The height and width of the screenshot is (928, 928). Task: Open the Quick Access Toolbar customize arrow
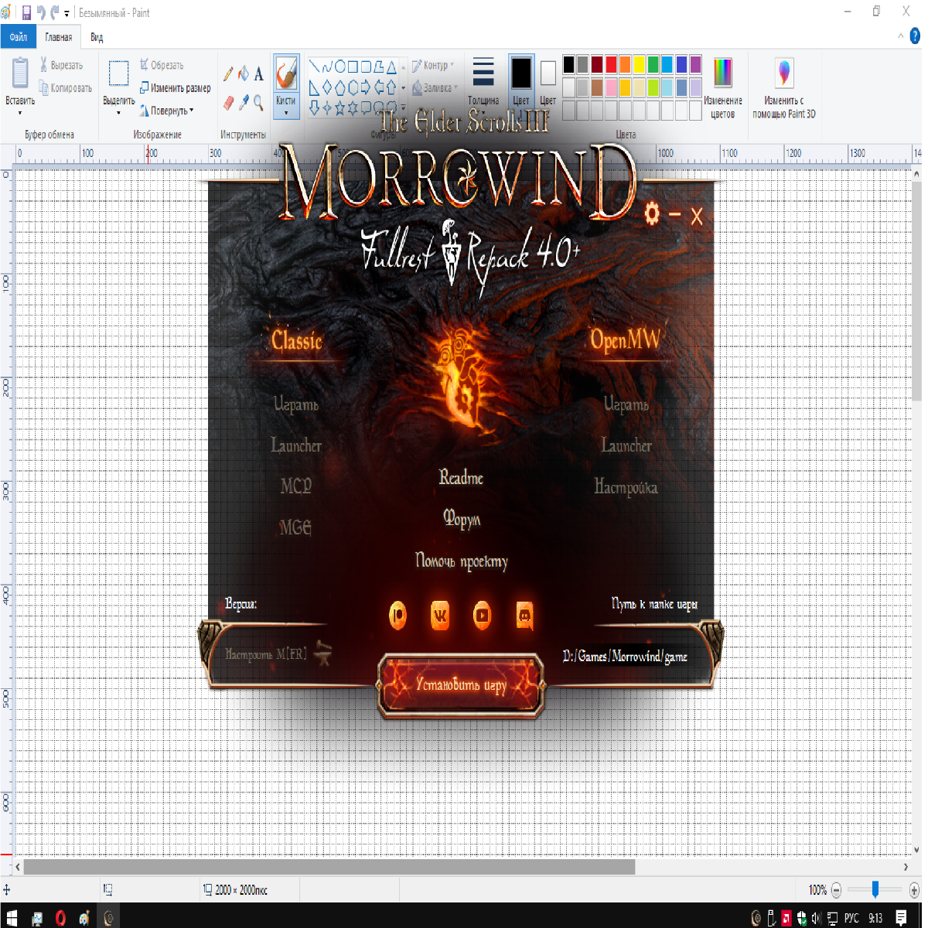point(67,14)
